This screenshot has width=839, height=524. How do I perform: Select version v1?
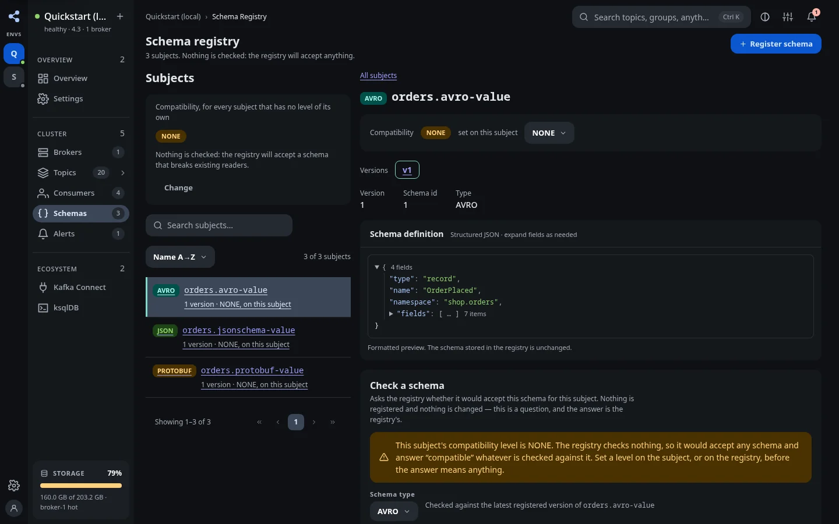[x=407, y=170]
